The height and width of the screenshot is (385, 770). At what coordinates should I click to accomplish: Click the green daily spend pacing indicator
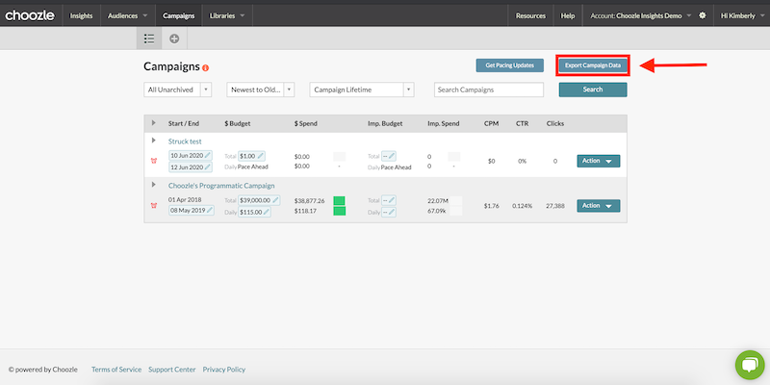[x=340, y=211]
